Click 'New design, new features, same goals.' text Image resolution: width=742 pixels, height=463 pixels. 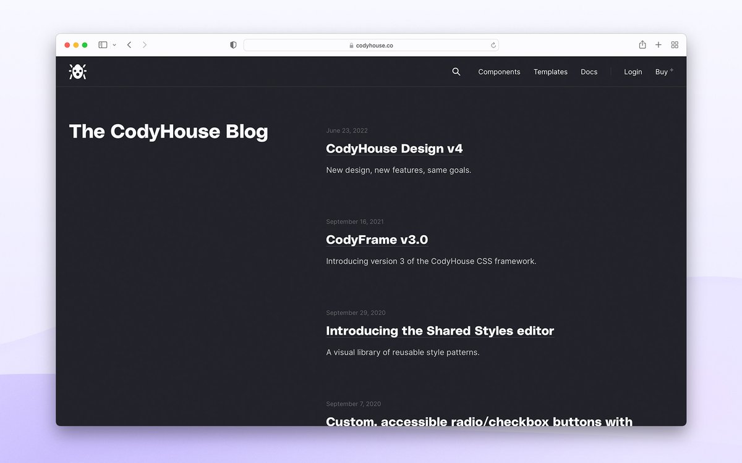399,170
